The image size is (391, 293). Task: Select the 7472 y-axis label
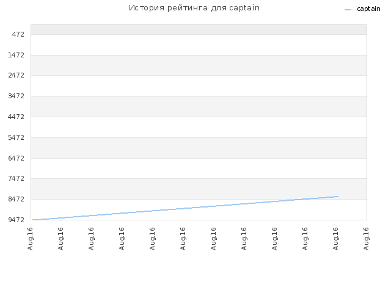pos(16,178)
